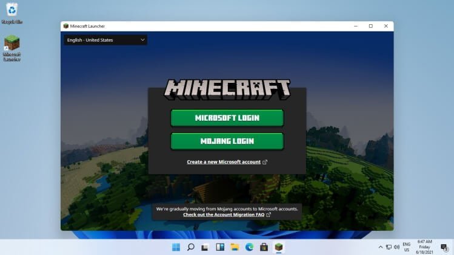Show hidden system tray icons
Image resolution: width=454 pixels, height=255 pixels.
click(x=381, y=247)
